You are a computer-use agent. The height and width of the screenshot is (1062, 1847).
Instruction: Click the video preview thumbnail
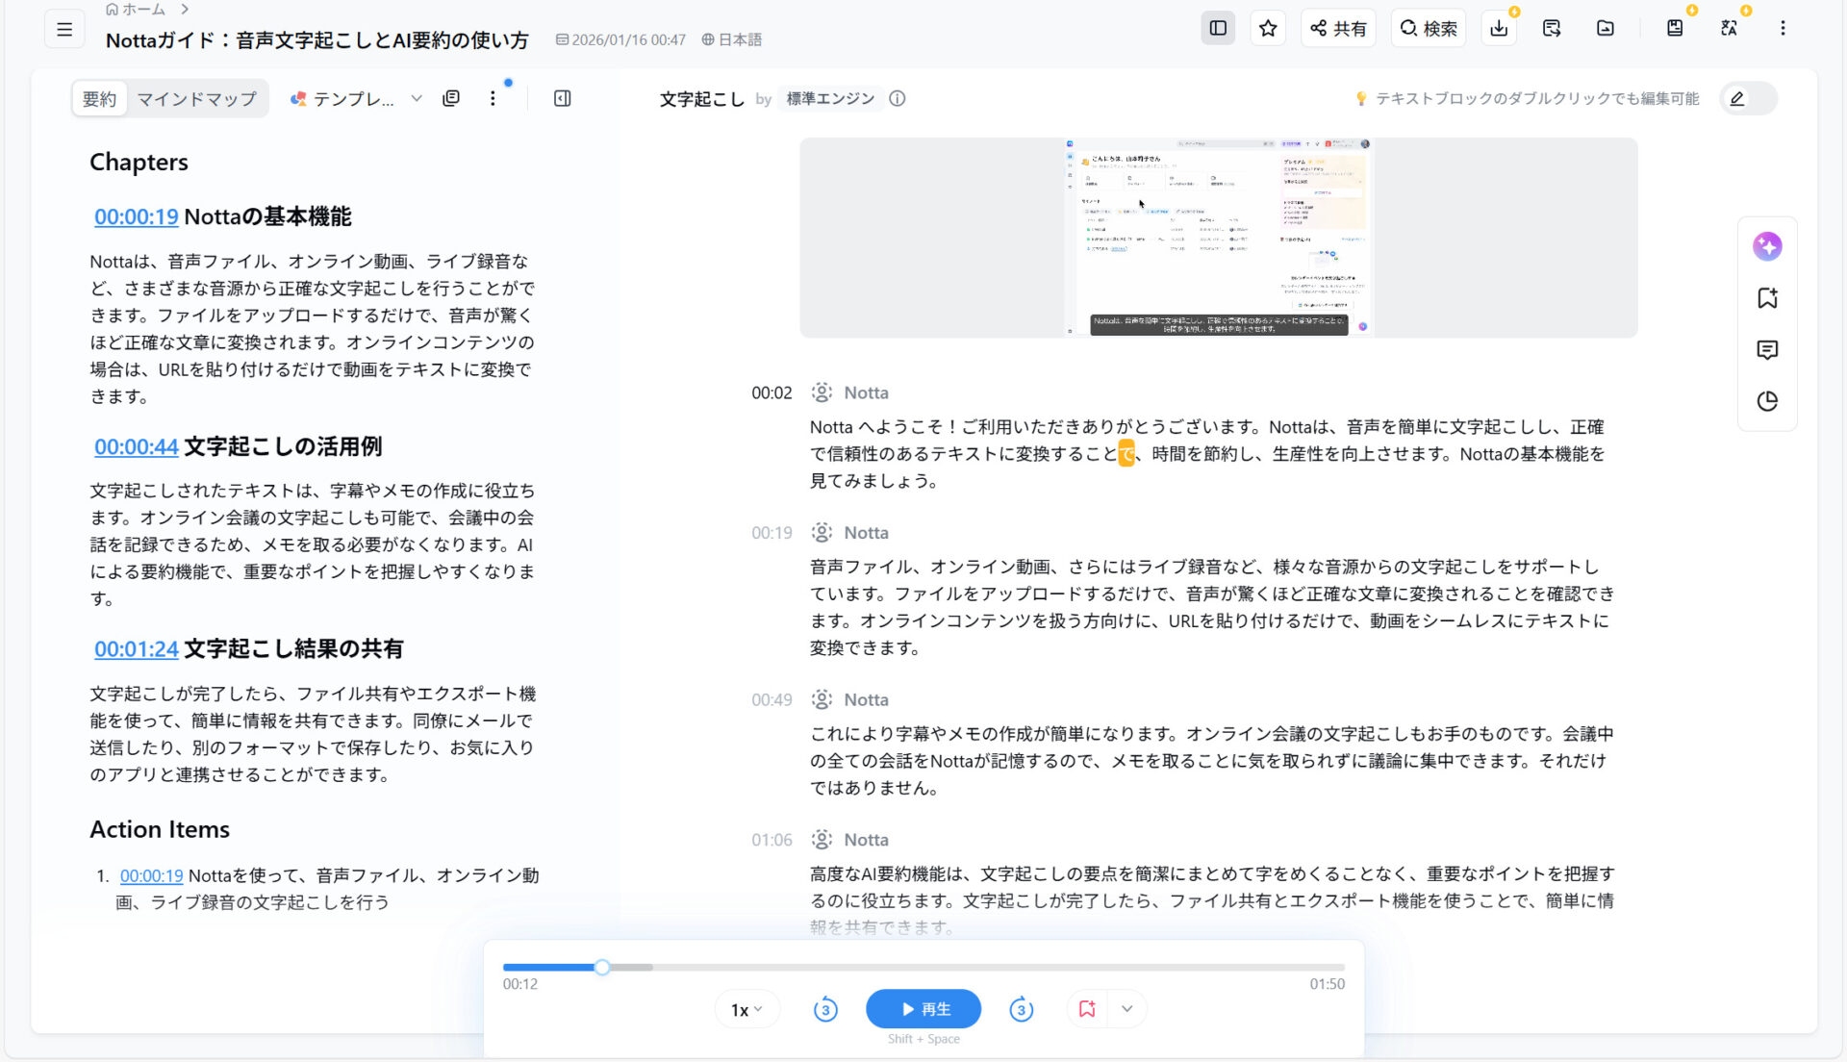1218,238
